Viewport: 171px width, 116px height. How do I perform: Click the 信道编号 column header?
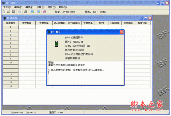click(x=11, y=23)
